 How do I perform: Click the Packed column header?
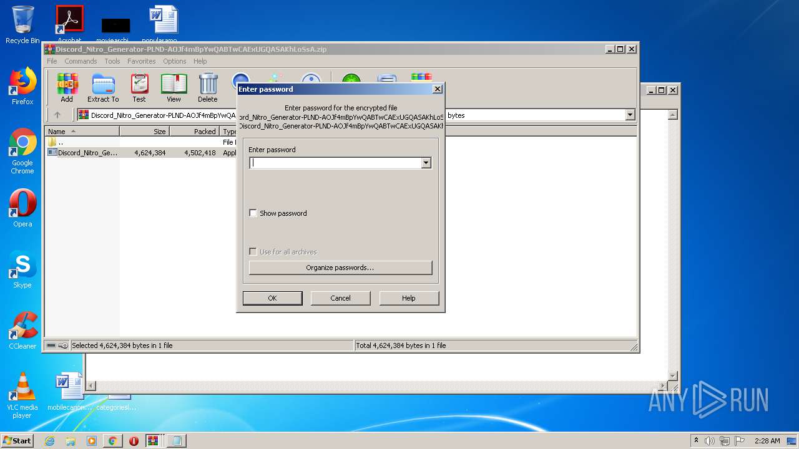point(194,131)
